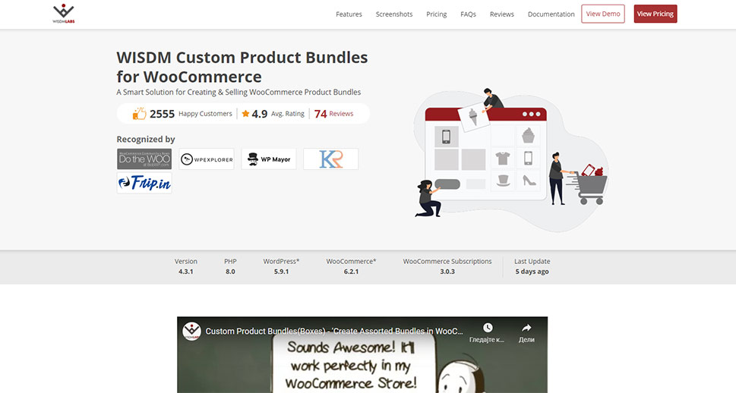Open the Documentation menu item
This screenshot has width=736, height=393.
[x=551, y=14]
